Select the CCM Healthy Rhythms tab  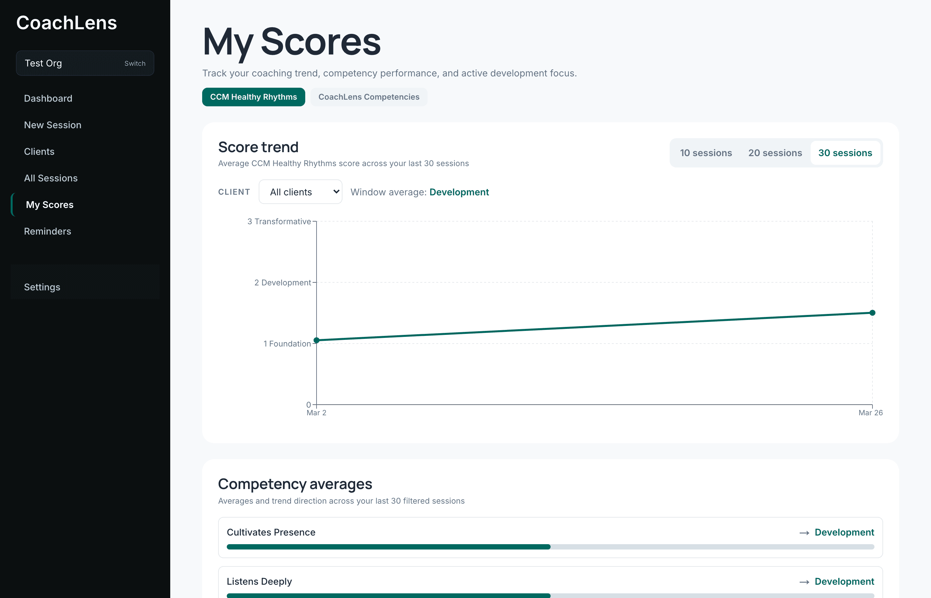pos(253,97)
